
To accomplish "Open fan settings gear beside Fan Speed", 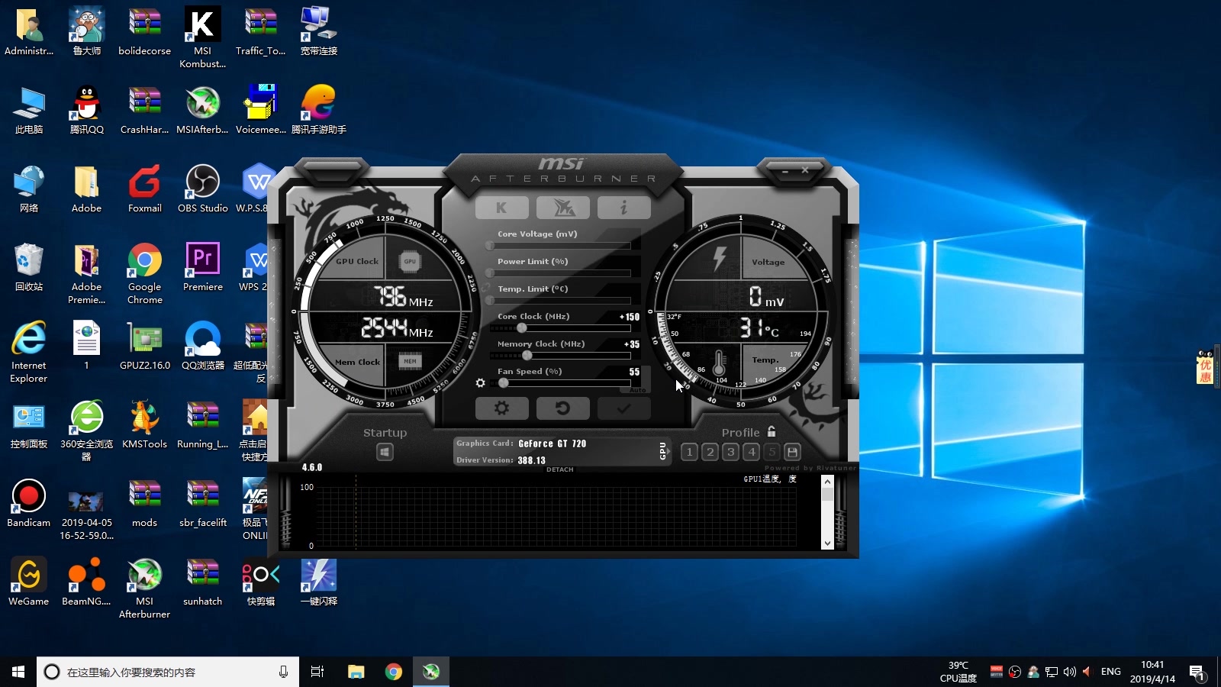I will [480, 383].
